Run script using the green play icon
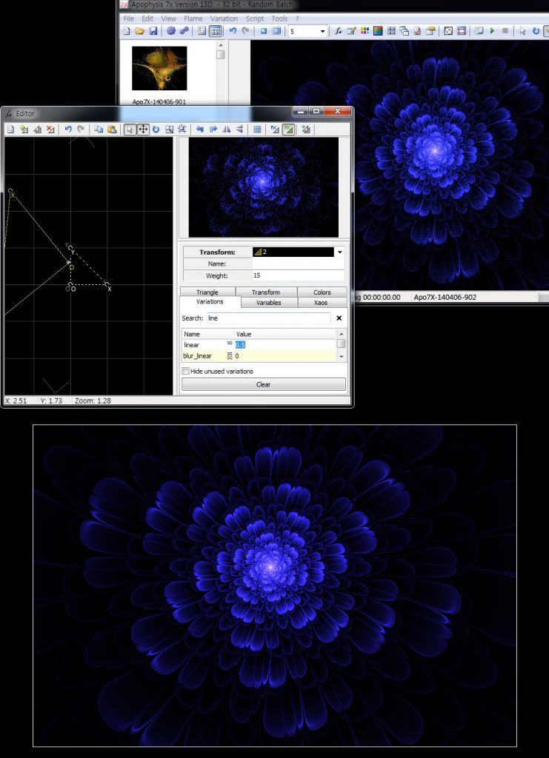This screenshot has height=758, width=549. (492, 31)
